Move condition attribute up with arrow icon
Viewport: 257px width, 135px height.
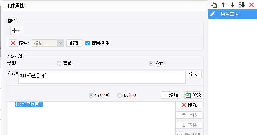pos(223,5)
